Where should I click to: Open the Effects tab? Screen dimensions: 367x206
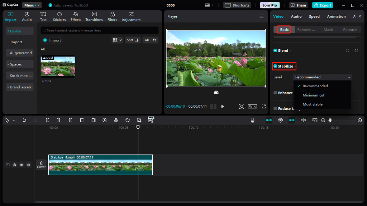pos(76,16)
